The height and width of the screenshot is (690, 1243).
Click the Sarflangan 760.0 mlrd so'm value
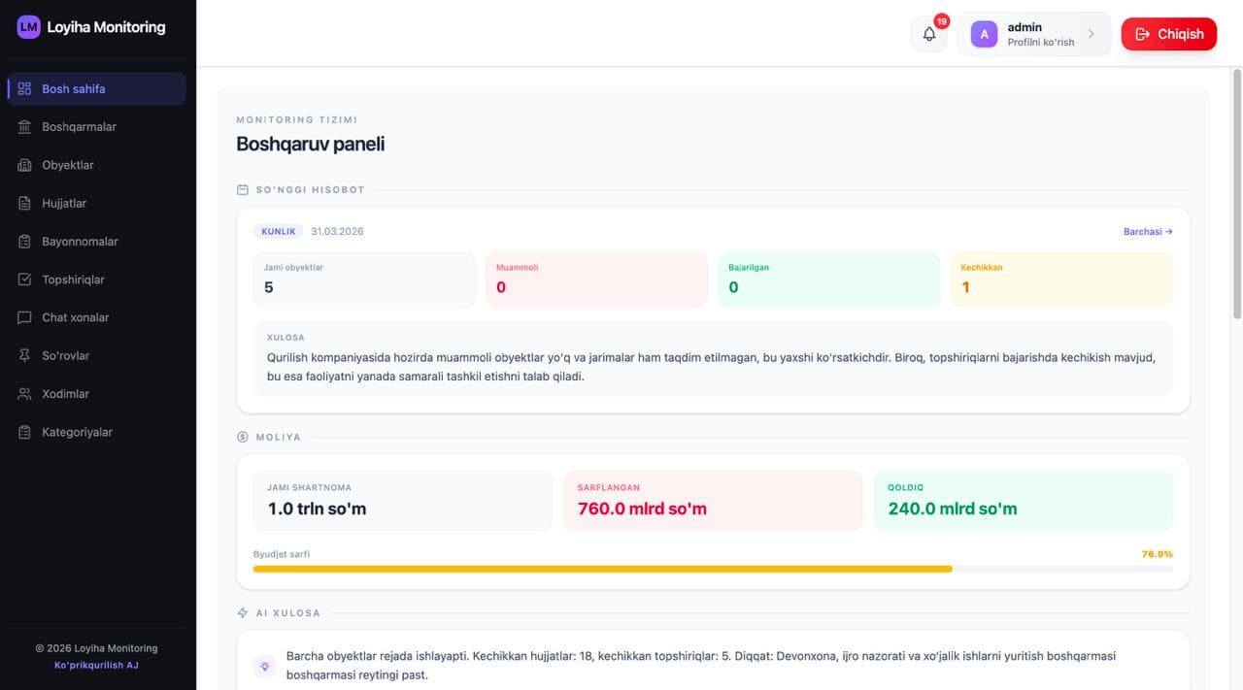(x=642, y=509)
